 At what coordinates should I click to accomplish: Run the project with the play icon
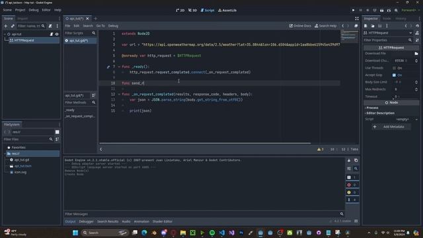353,11
